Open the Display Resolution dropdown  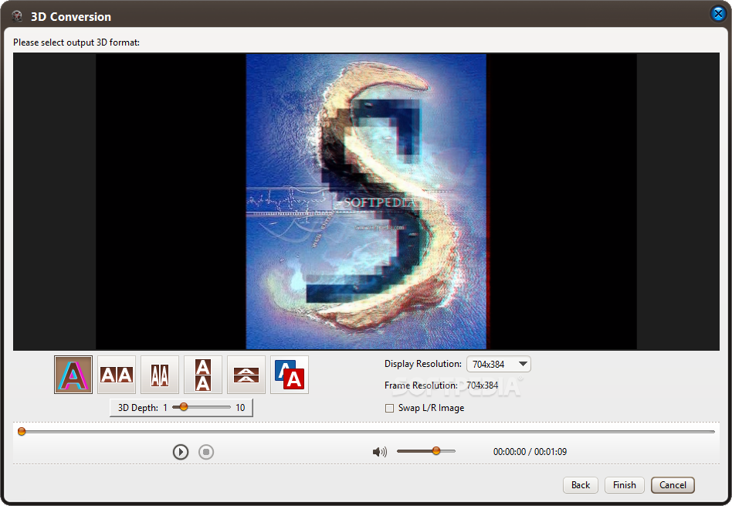point(499,364)
